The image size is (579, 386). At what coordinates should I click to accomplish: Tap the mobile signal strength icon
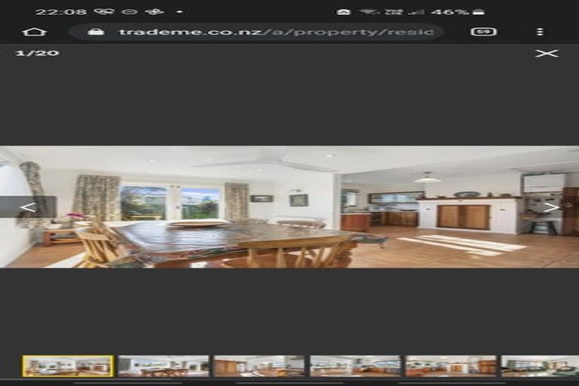click(x=416, y=12)
